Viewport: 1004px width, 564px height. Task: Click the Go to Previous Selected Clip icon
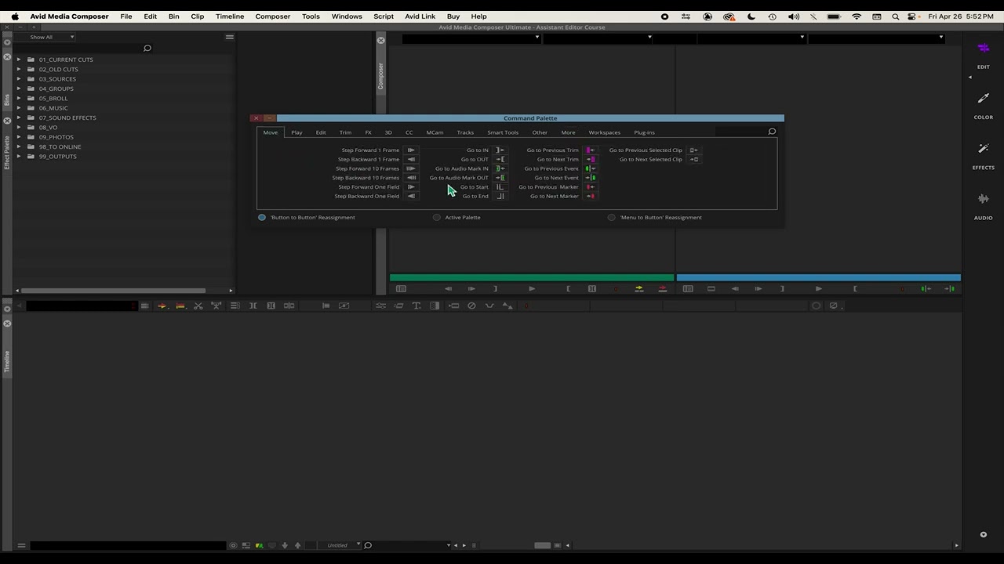693,150
